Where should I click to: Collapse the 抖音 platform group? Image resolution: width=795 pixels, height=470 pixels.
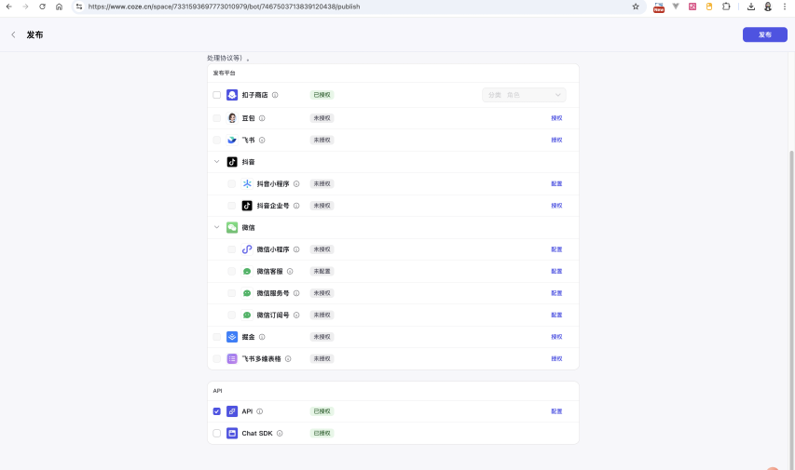[217, 162]
